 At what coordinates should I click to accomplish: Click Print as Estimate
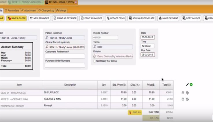65,18
